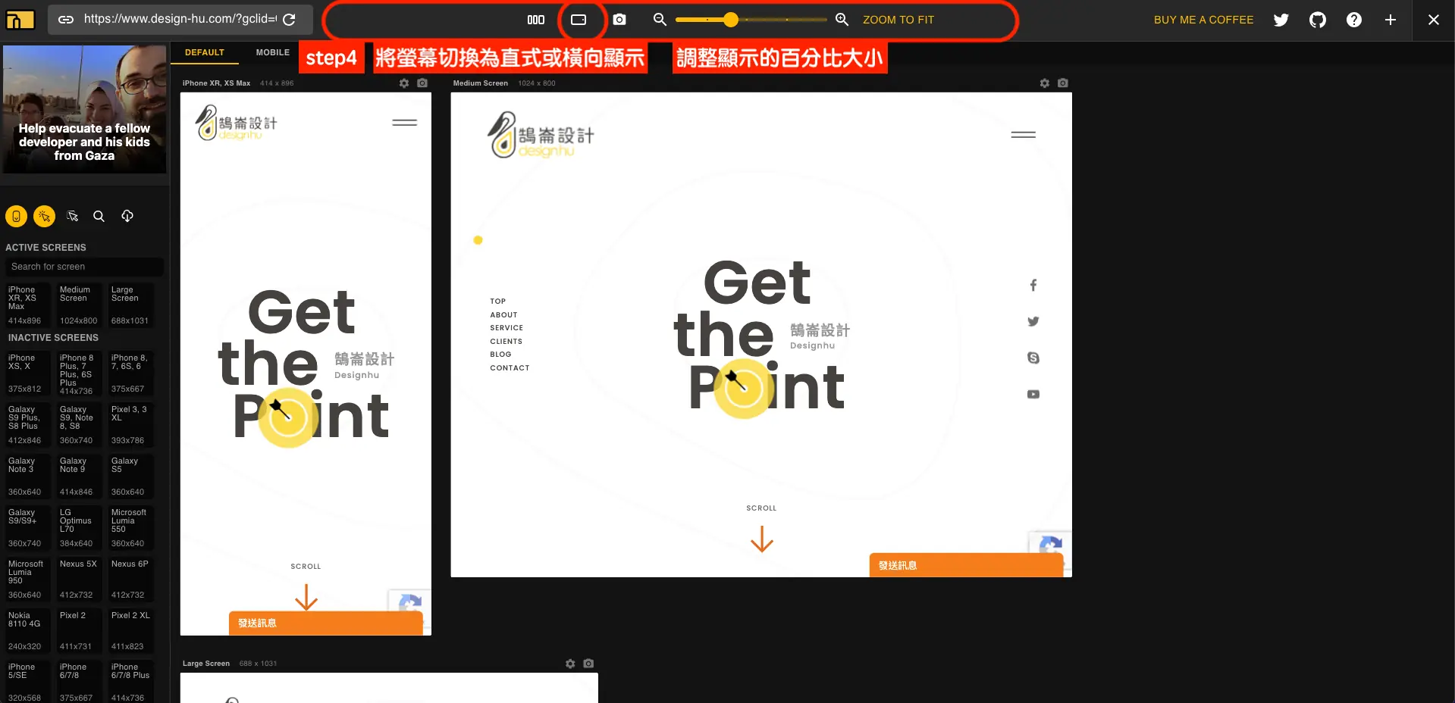The width and height of the screenshot is (1455, 703).
Task: Open hamburger menu in Medium Screen preview
Action: pos(1023,135)
